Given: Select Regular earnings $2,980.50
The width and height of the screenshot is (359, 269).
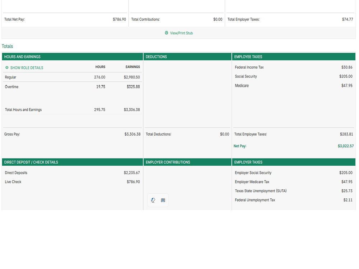Looking at the screenshot, I should (132, 77).
